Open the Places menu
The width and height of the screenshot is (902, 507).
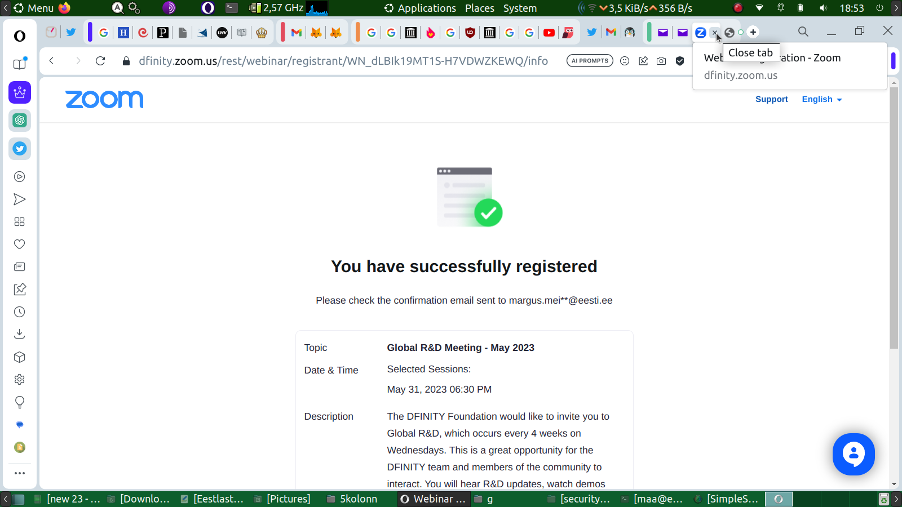(480, 8)
